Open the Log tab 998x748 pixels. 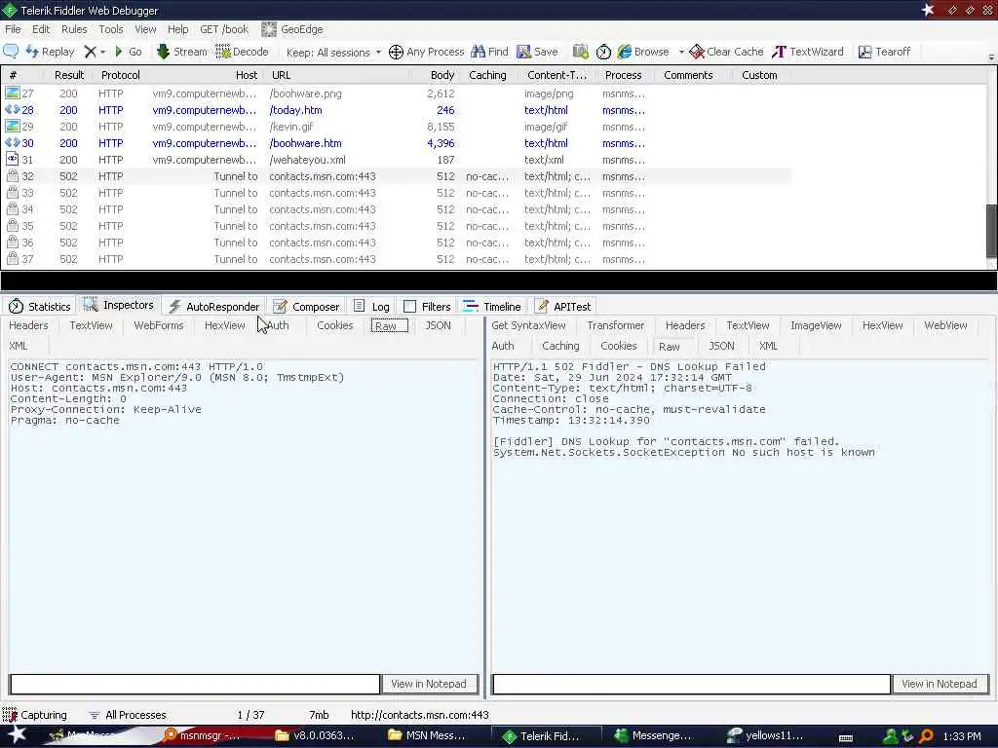[x=371, y=307]
